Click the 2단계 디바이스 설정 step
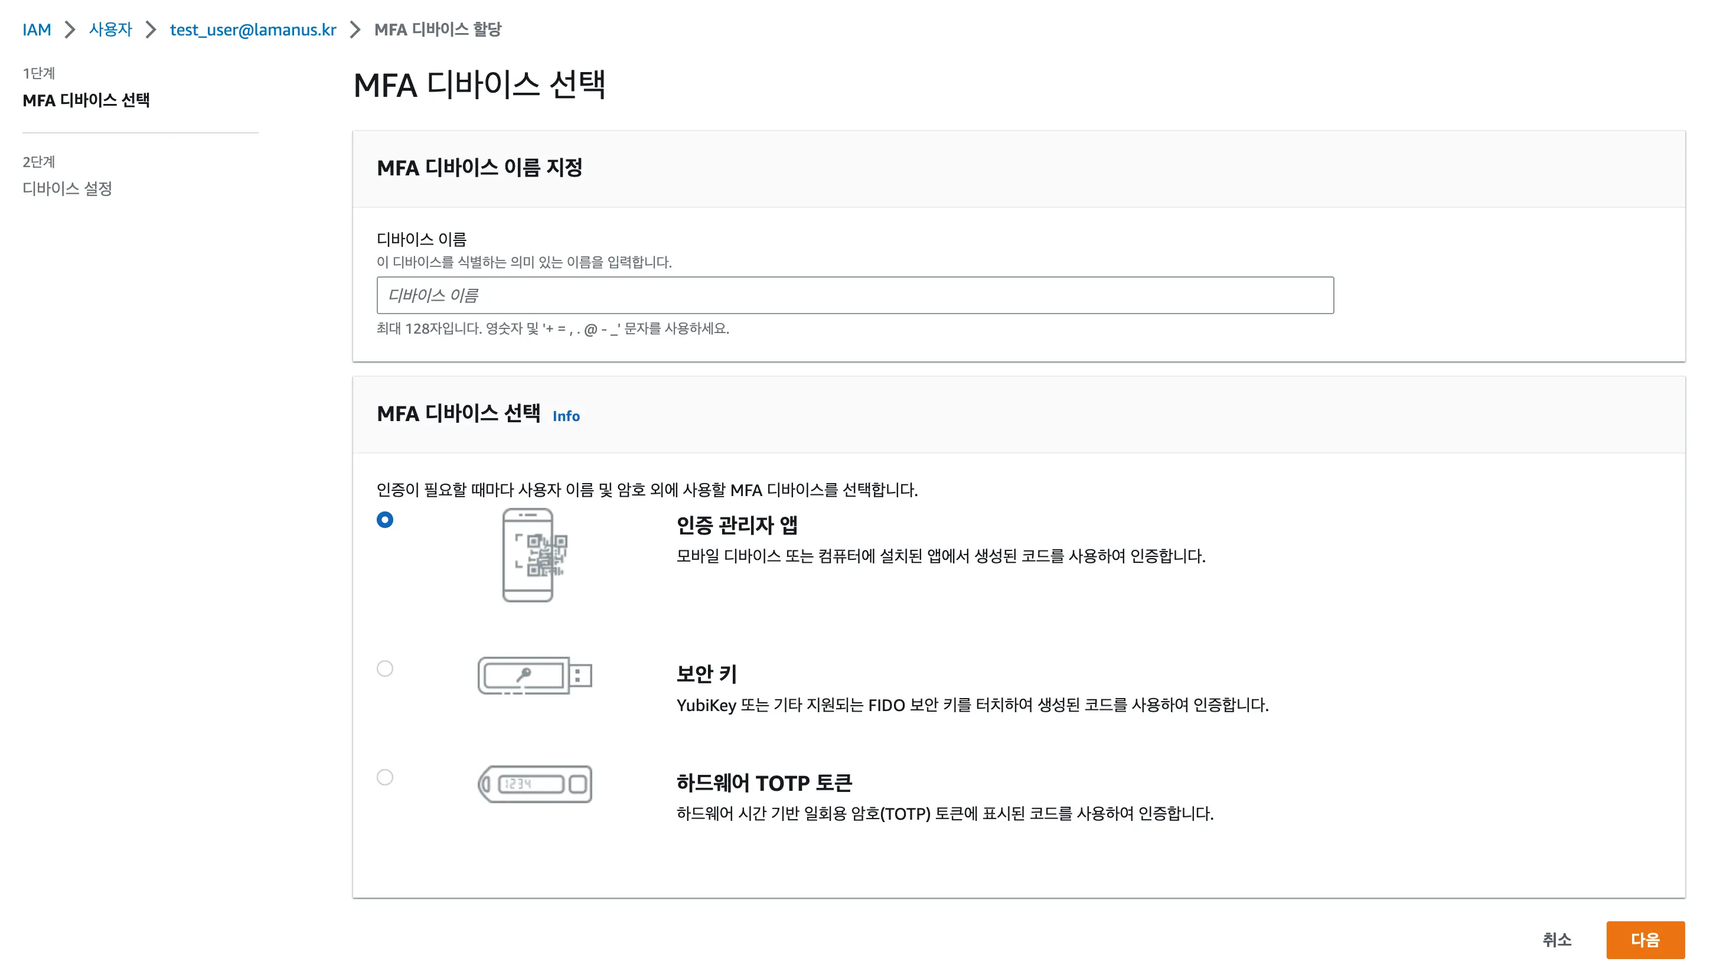 pyautogui.click(x=67, y=189)
